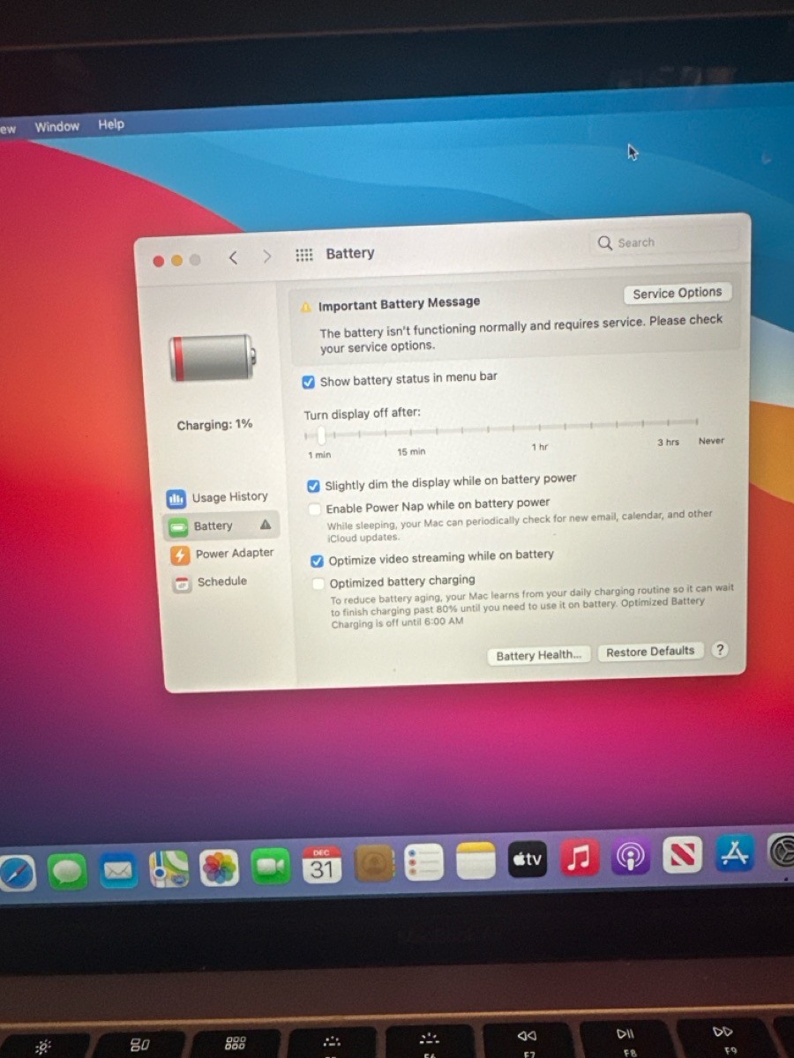794x1058 pixels.
Task: Toggle Show battery status in menu bar
Action: pyautogui.click(x=308, y=382)
